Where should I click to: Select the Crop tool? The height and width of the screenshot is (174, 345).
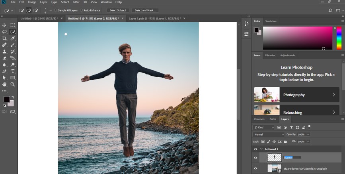coord(4,38)
